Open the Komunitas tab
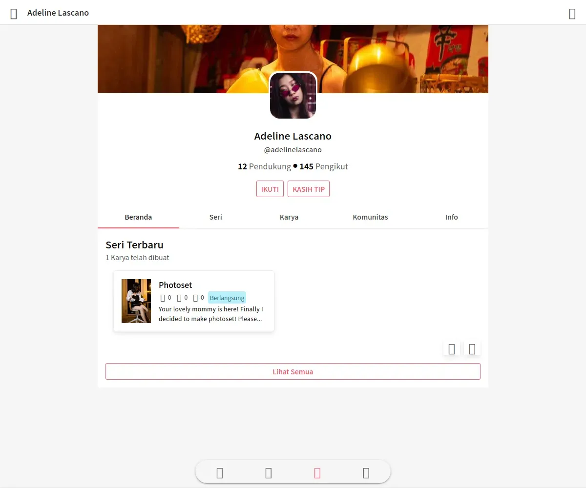Viewport: 586px width, 488px height. [370, 217]
